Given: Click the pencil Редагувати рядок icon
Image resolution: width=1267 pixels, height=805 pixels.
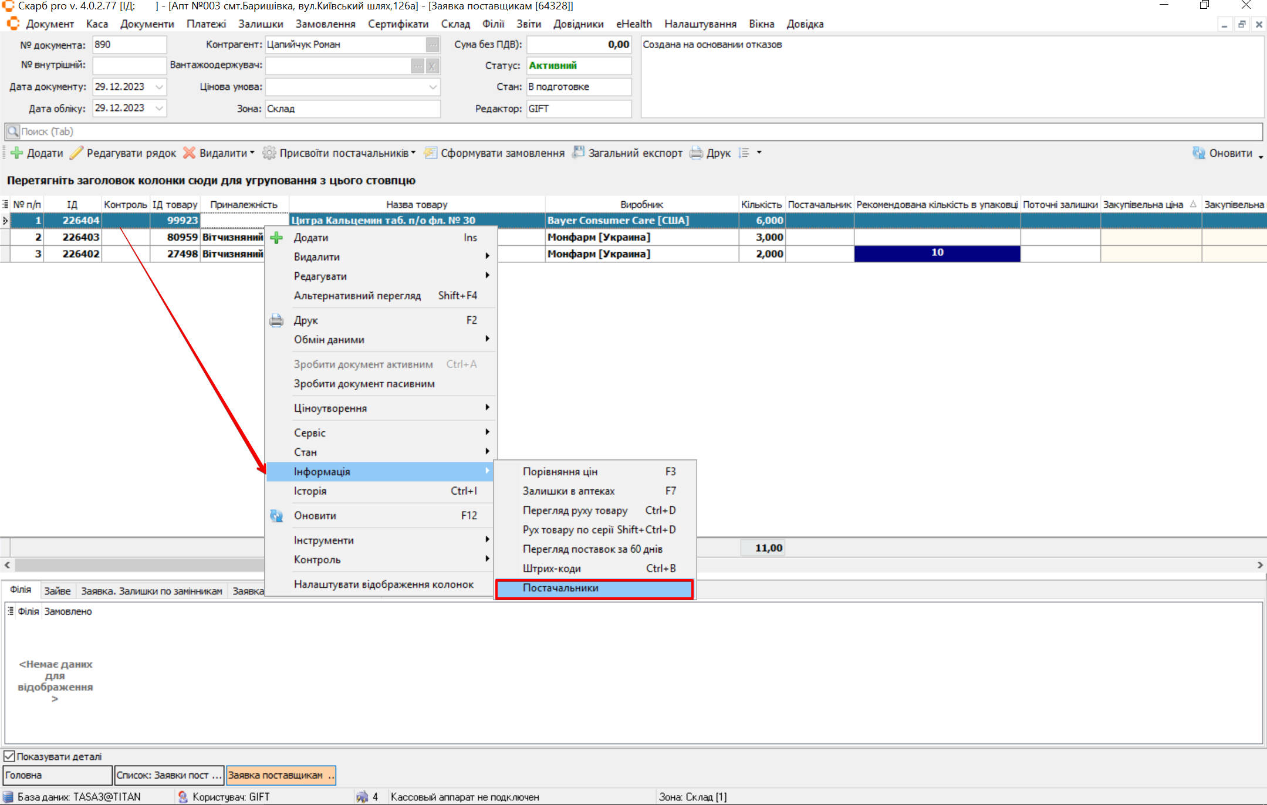Looking at the screenshot, I should coord(76,153).
